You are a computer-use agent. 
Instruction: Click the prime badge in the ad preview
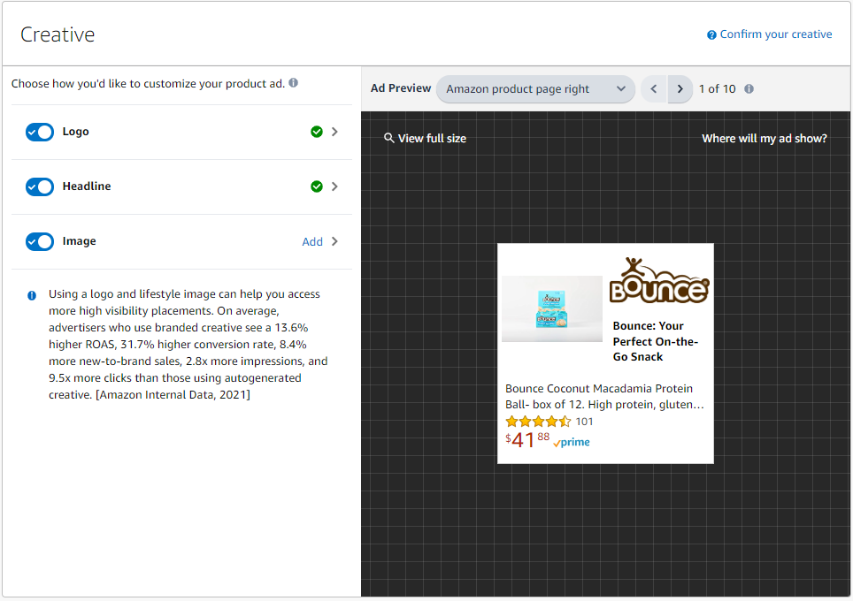coord(572,442)
